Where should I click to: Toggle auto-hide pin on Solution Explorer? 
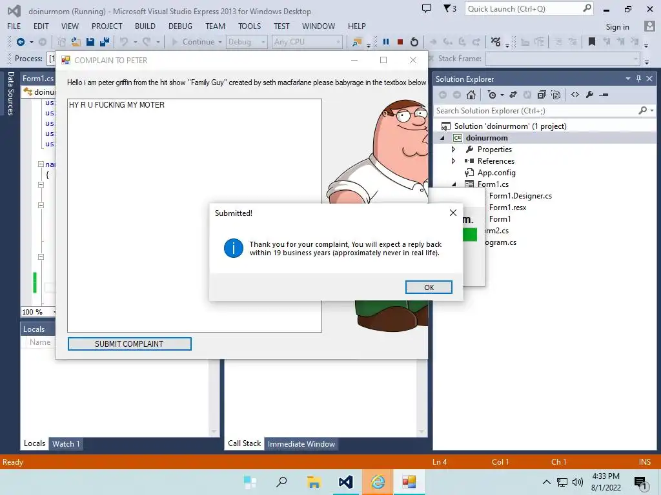[638, 79]
